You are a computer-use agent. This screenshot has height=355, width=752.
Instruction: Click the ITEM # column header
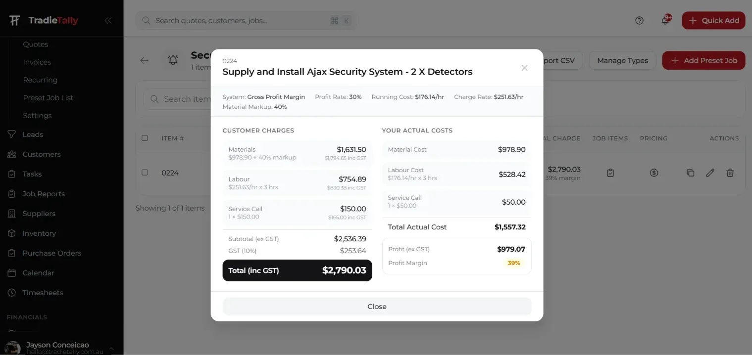point(173,138)
